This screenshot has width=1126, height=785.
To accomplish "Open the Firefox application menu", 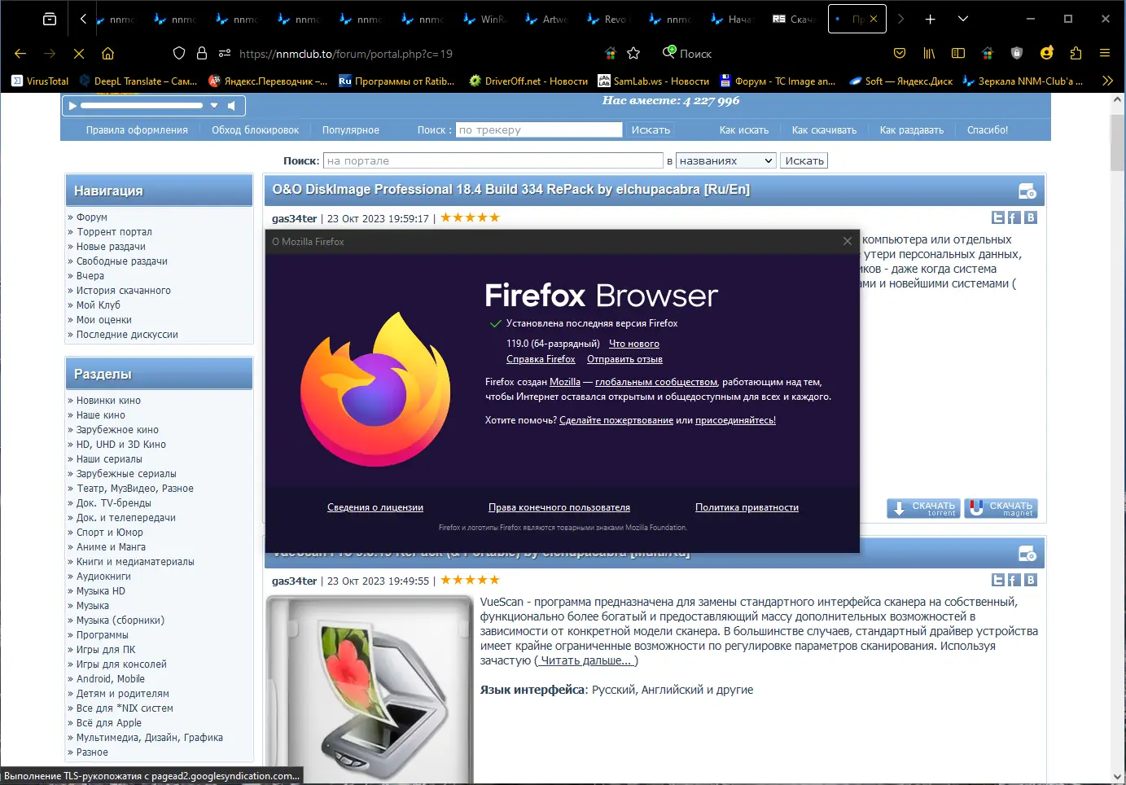I will (x=1105, y=54).
